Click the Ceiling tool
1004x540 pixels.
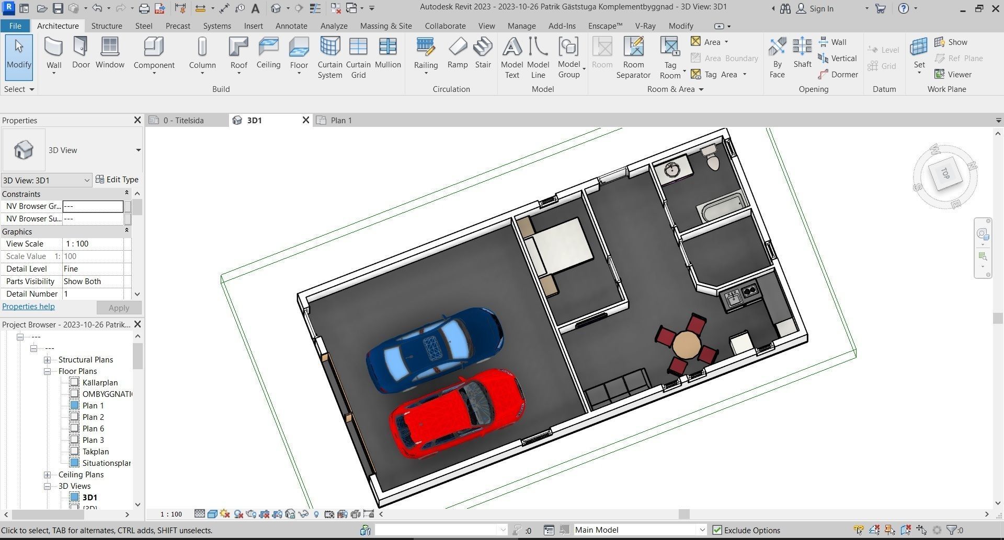point(268,53)
